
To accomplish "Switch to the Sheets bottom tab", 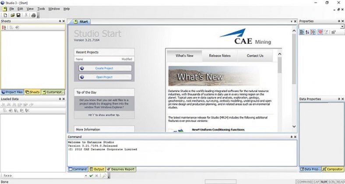I will [32, 92].
